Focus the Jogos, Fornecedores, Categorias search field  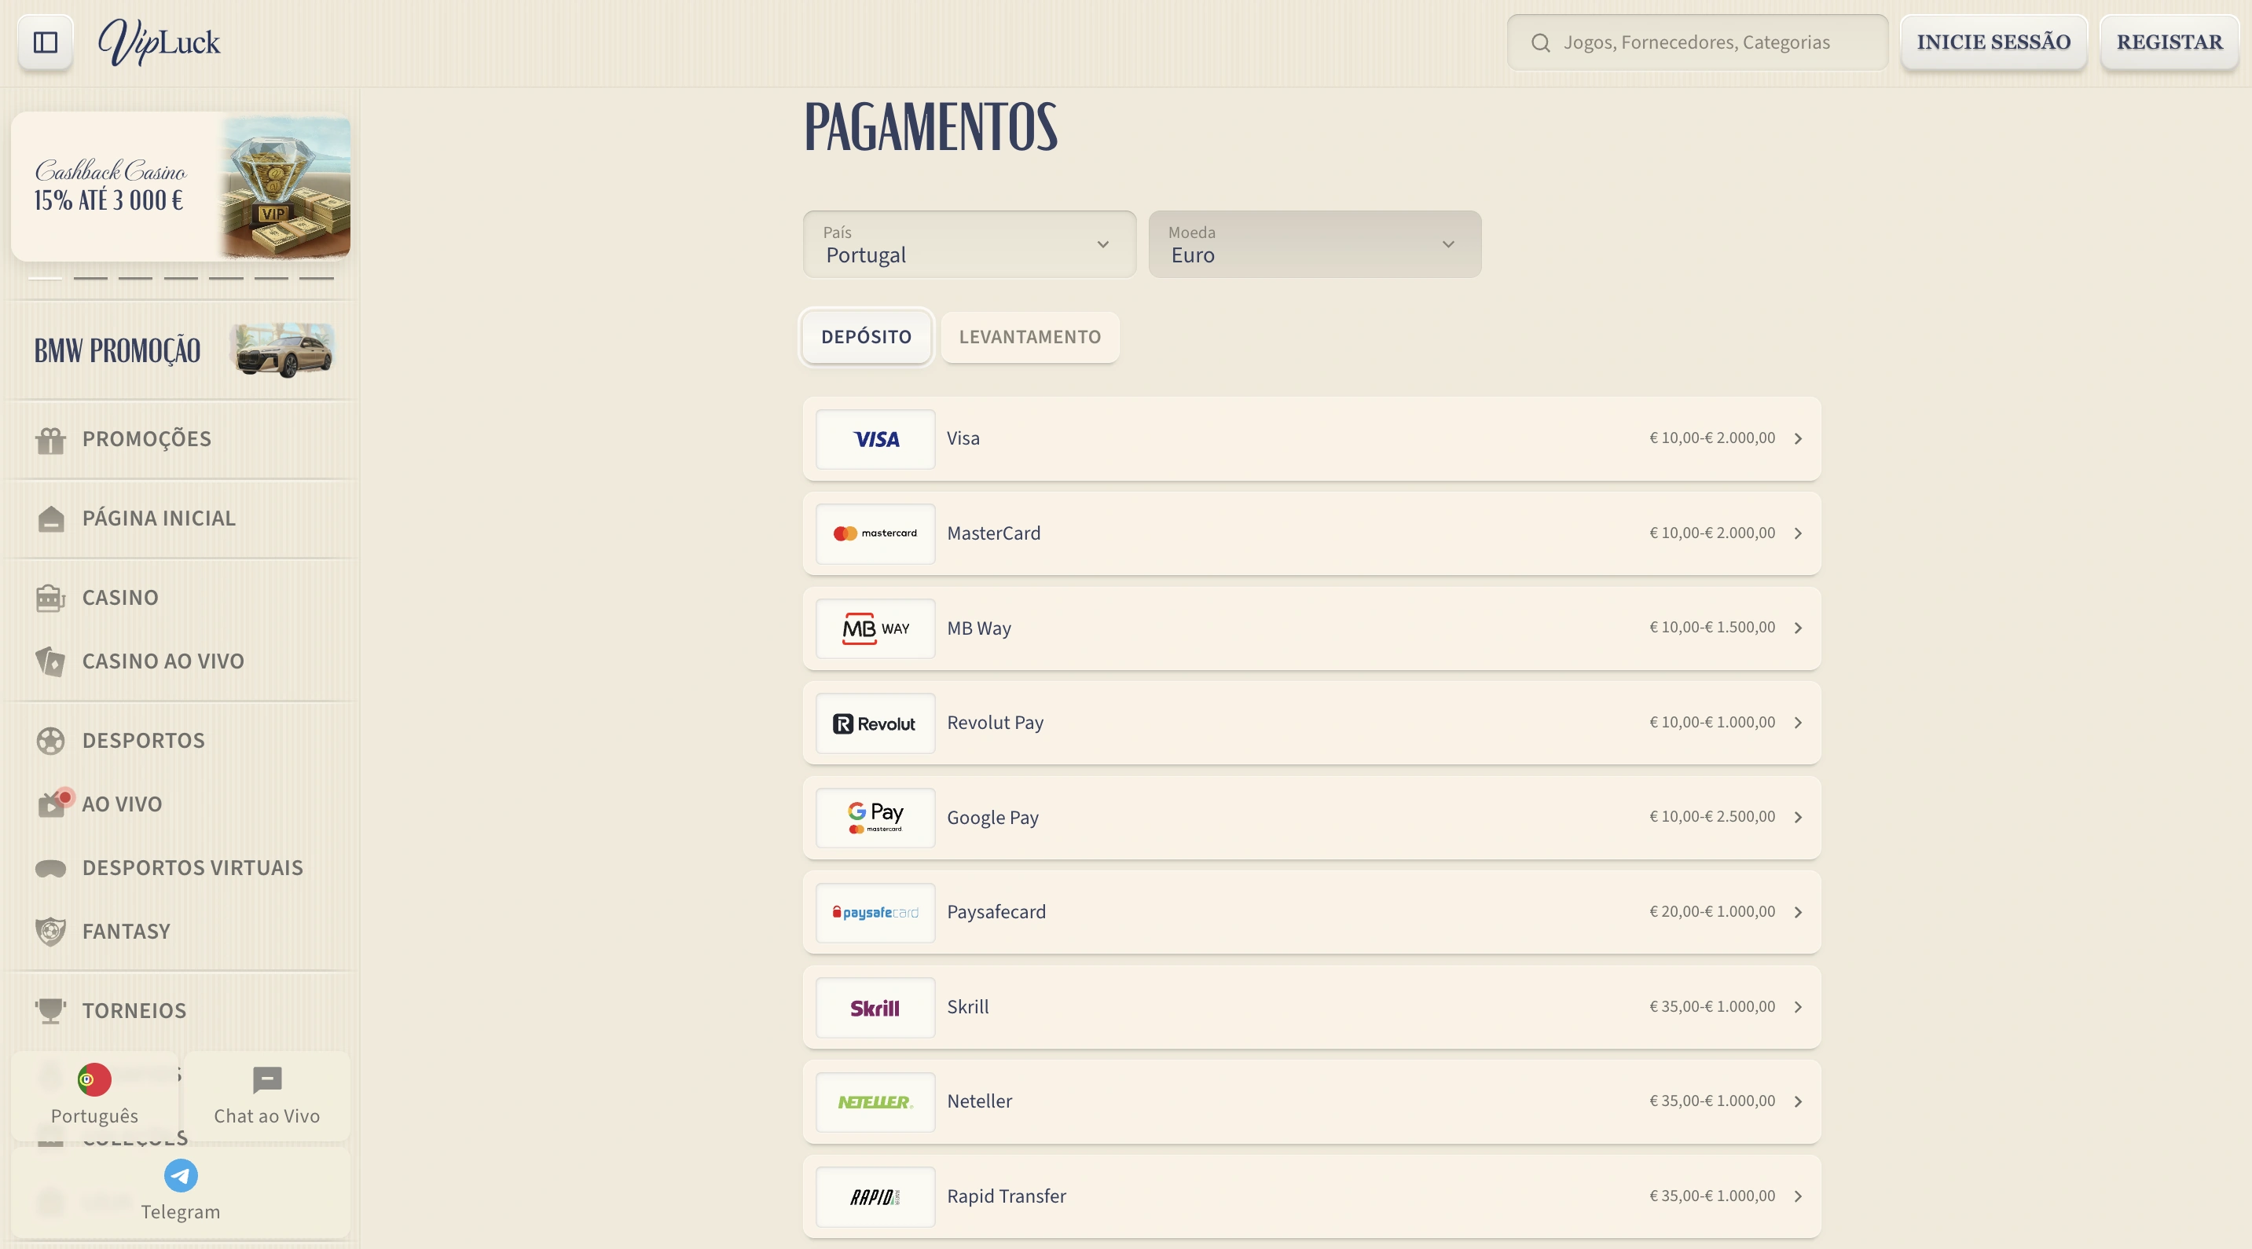pos(1697,43)
